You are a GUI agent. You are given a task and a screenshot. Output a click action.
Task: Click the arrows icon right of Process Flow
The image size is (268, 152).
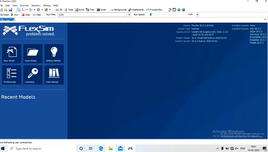tap(169, 10)
